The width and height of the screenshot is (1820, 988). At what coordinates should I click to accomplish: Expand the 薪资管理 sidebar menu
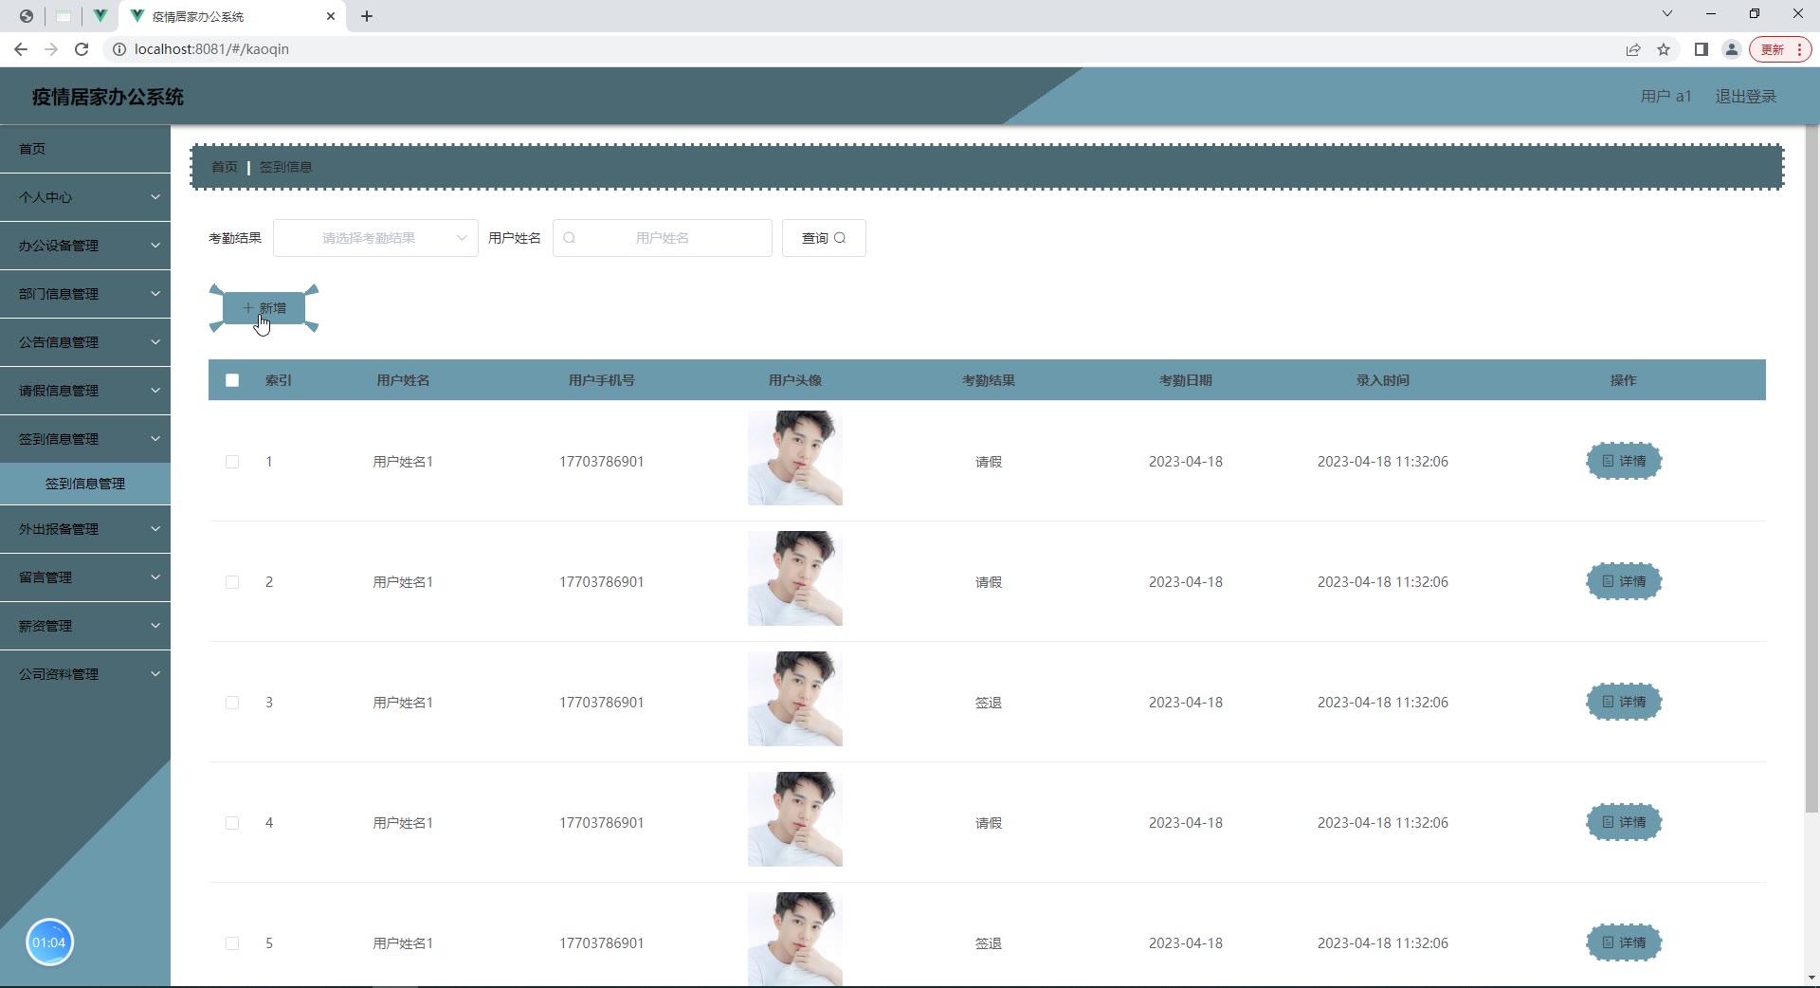[x=85, y=626]
